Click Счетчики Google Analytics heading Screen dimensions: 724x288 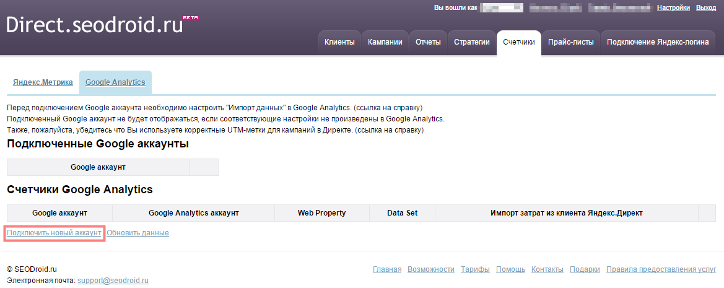(x=80, y=190)
